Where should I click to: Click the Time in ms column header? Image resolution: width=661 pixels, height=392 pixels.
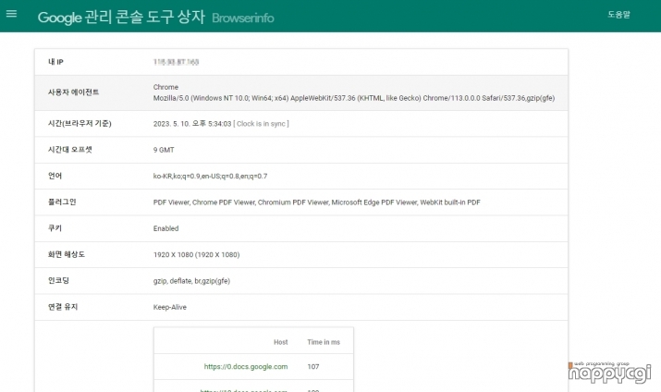click(324, 342)
